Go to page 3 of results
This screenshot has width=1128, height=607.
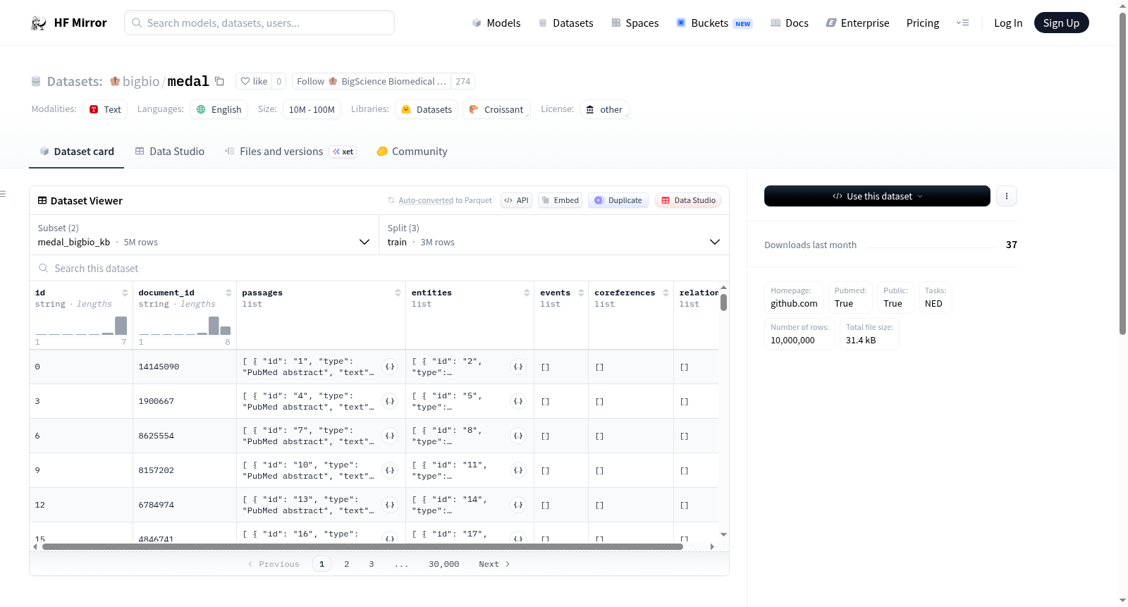coord(372,564)
